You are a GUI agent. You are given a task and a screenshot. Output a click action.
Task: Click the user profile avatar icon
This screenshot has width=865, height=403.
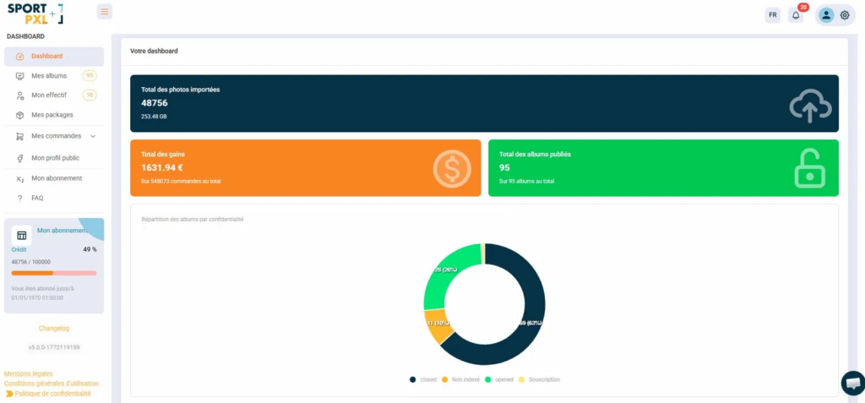click(826, 15)
